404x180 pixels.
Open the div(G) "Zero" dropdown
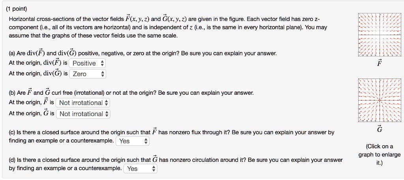click(x=88, y=74)
